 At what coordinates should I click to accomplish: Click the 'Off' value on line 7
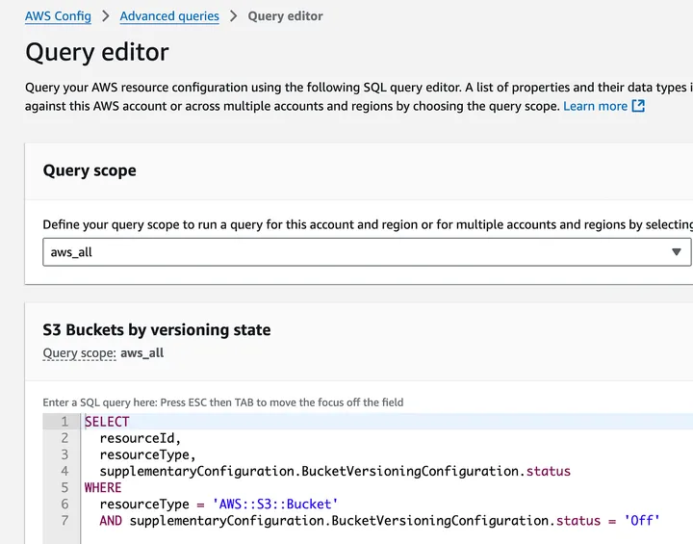[641, 521]
